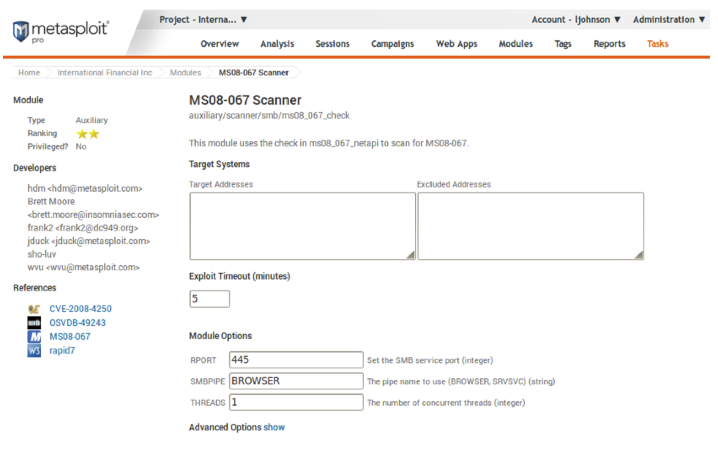
Task: View the Reports tab
Action: pos(609,44)
